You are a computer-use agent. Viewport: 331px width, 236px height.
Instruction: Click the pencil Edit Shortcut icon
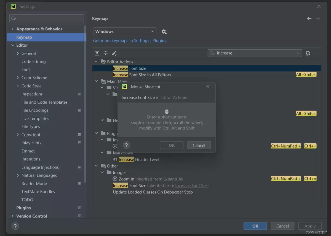click(114, 53)
